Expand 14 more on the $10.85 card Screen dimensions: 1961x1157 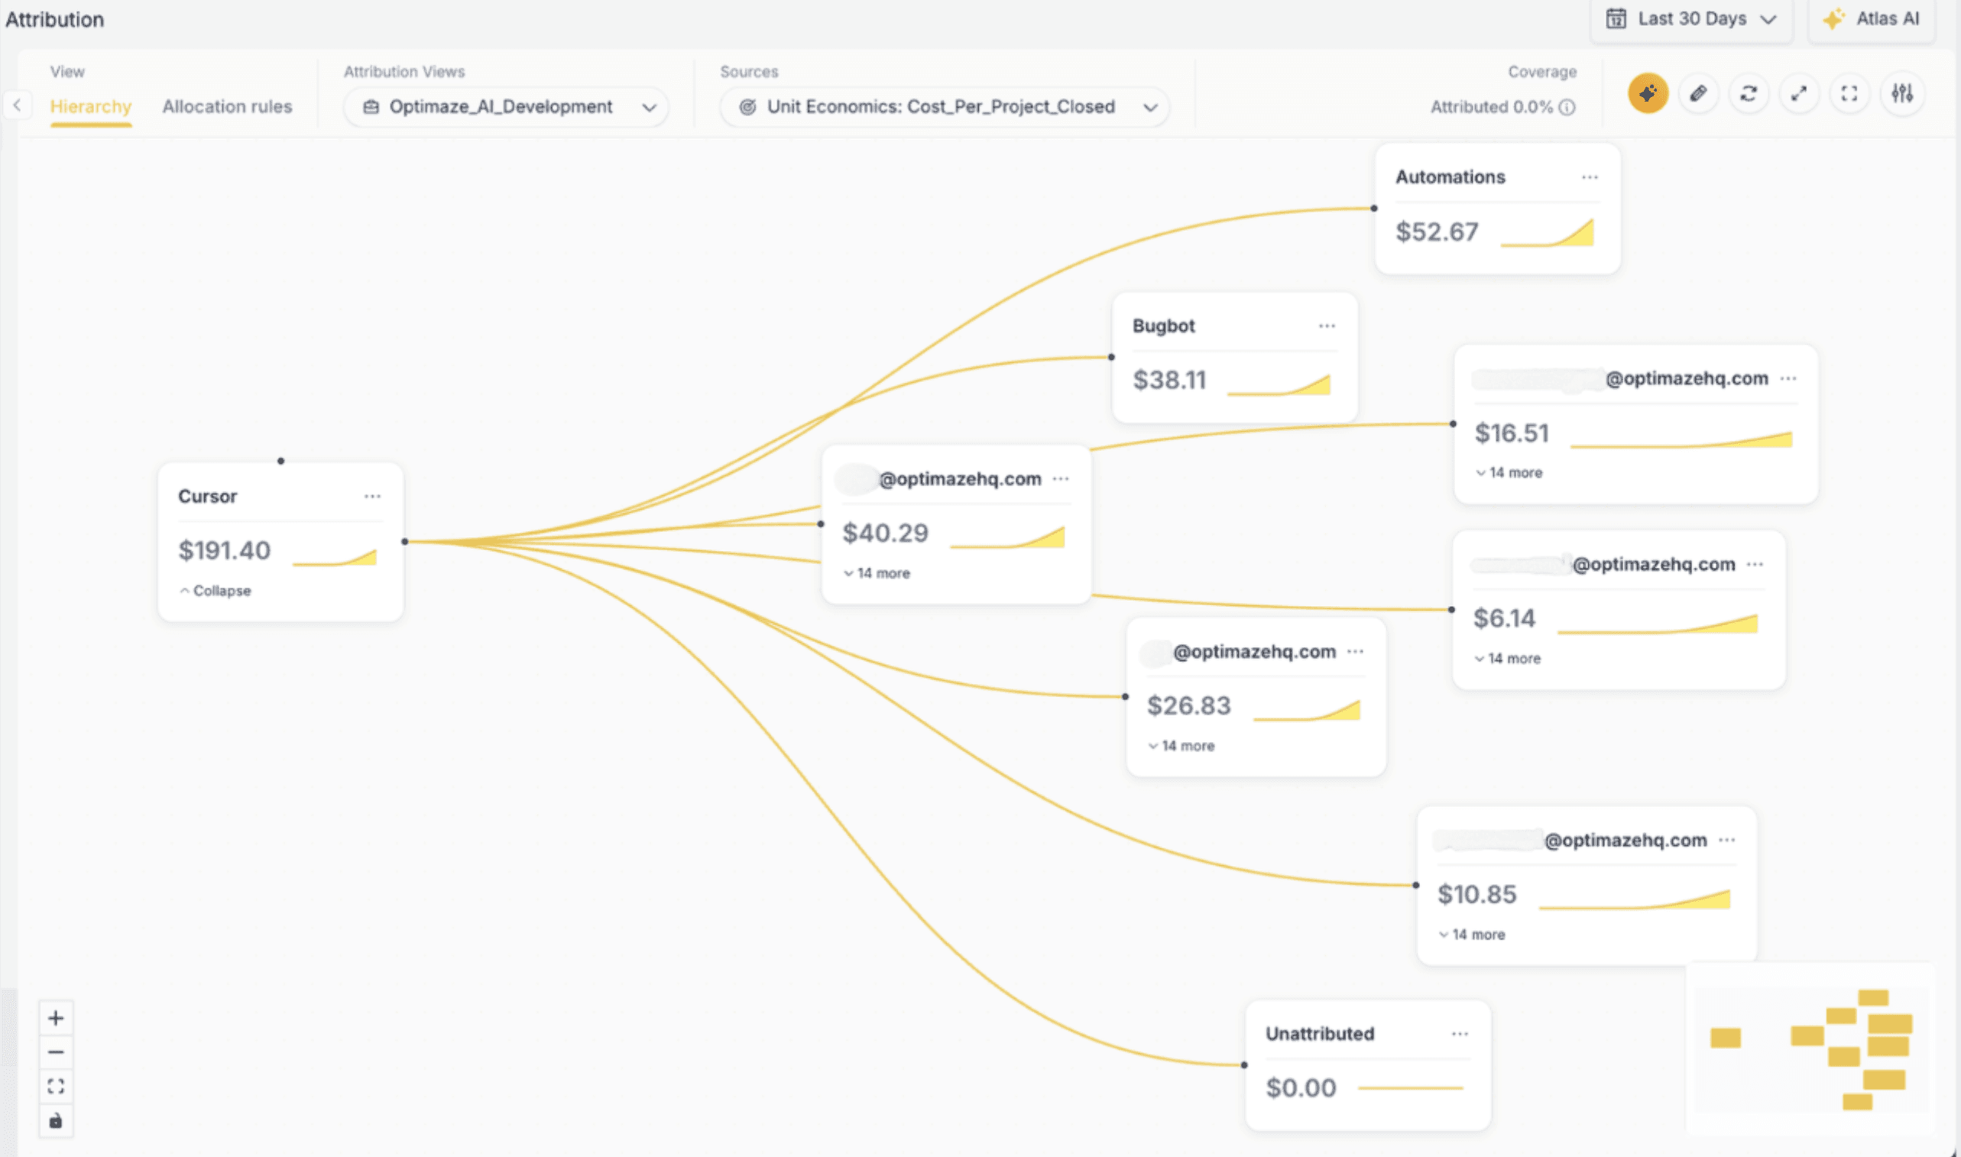[1472, 935]
